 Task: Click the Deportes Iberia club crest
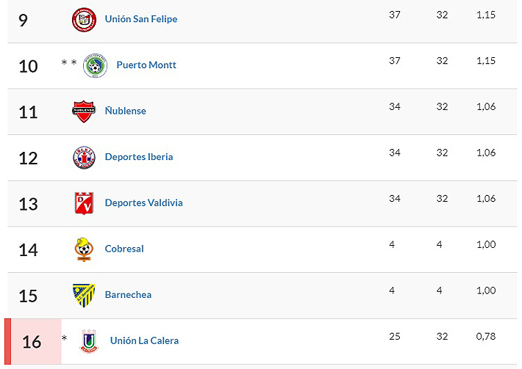[84, 157]
